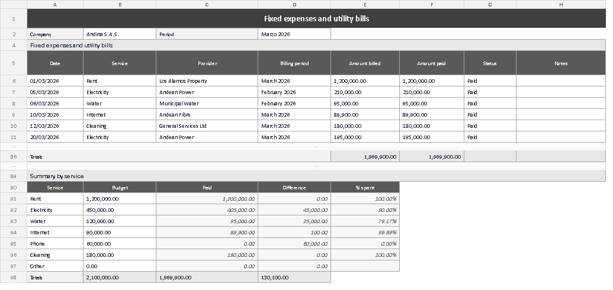
Task: Select Electricity budget 450,000.00
Action: pos(120,210)
